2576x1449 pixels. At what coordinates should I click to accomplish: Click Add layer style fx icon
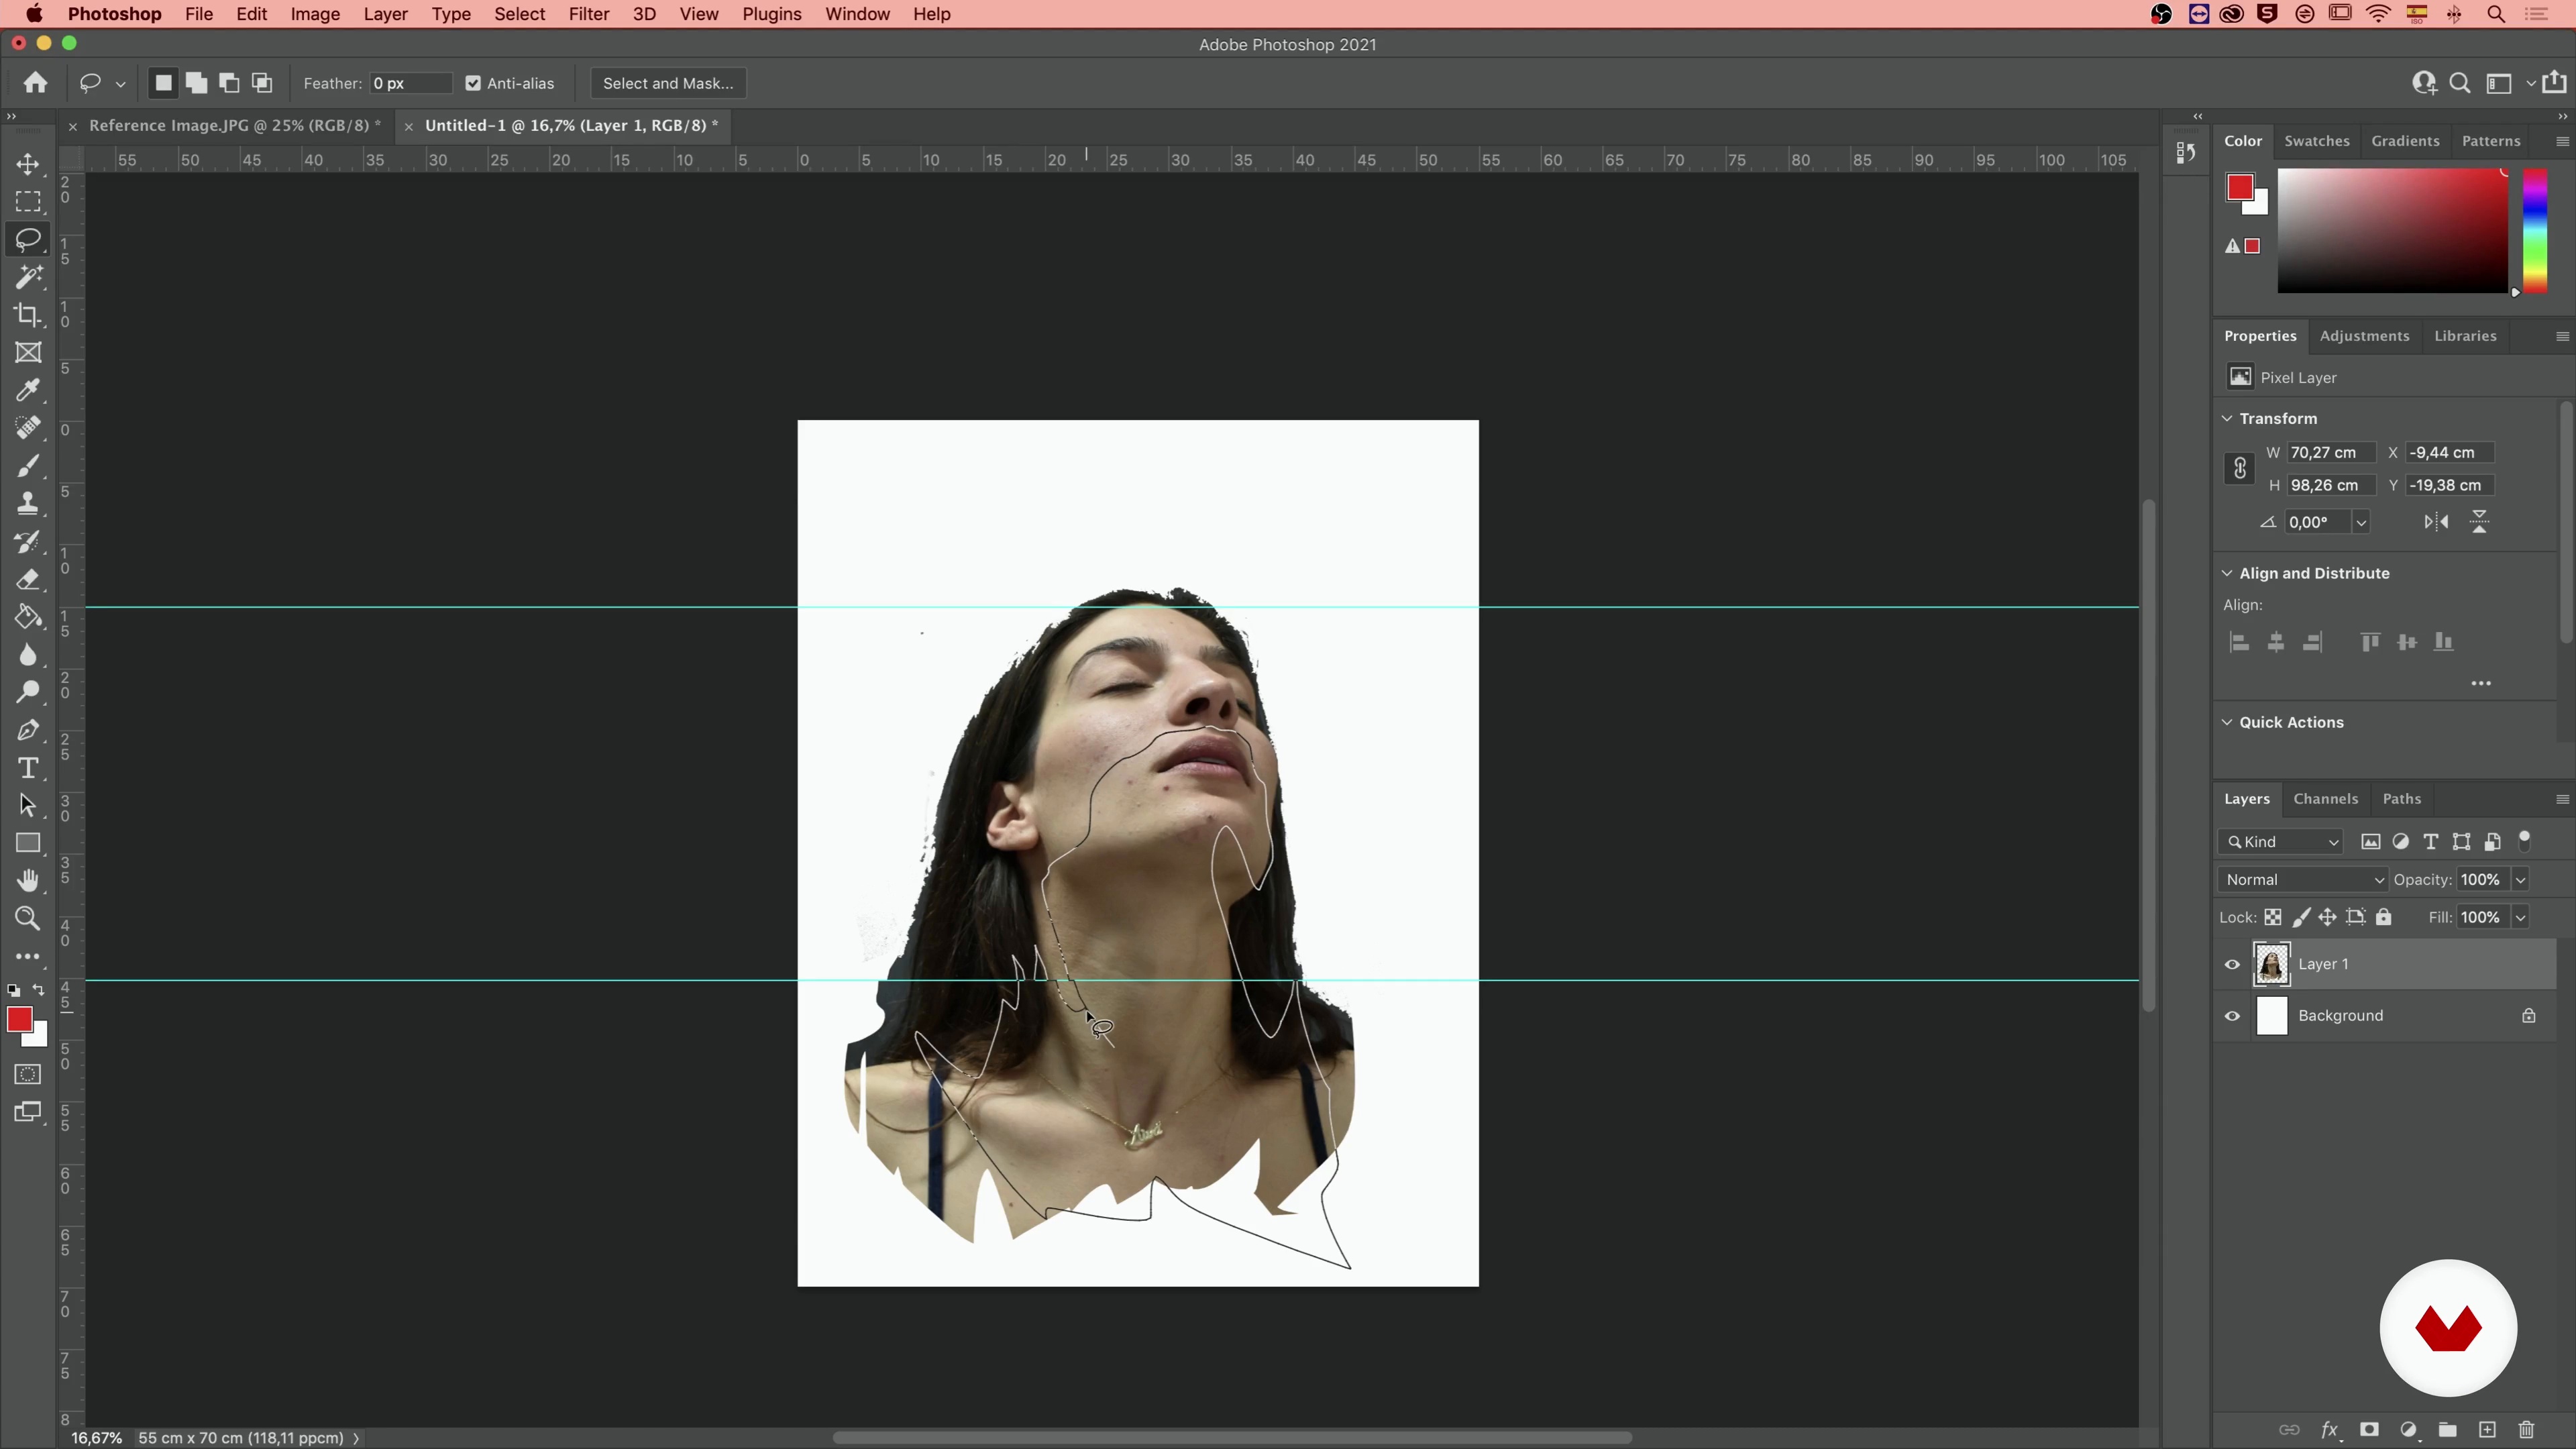coord(2329,1430)
